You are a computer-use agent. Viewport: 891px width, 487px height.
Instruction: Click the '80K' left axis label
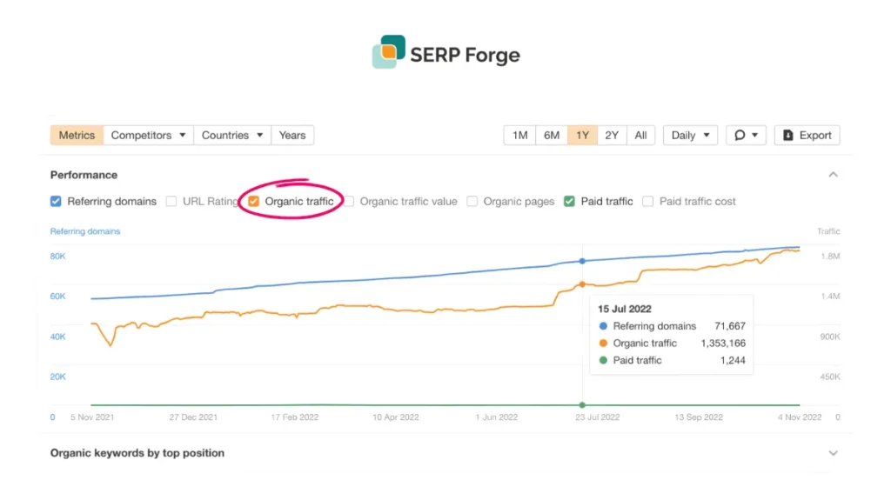click(x=58, y=256)
